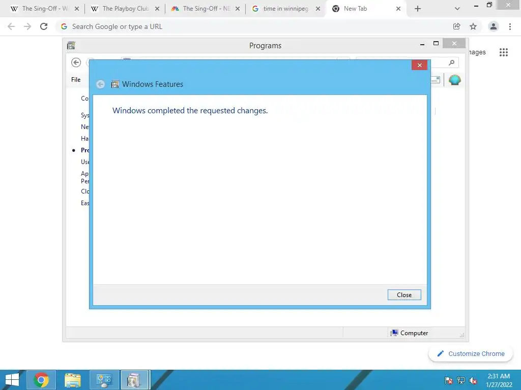Open the Chrome profile avatar
521x390 pixels.
494,26
